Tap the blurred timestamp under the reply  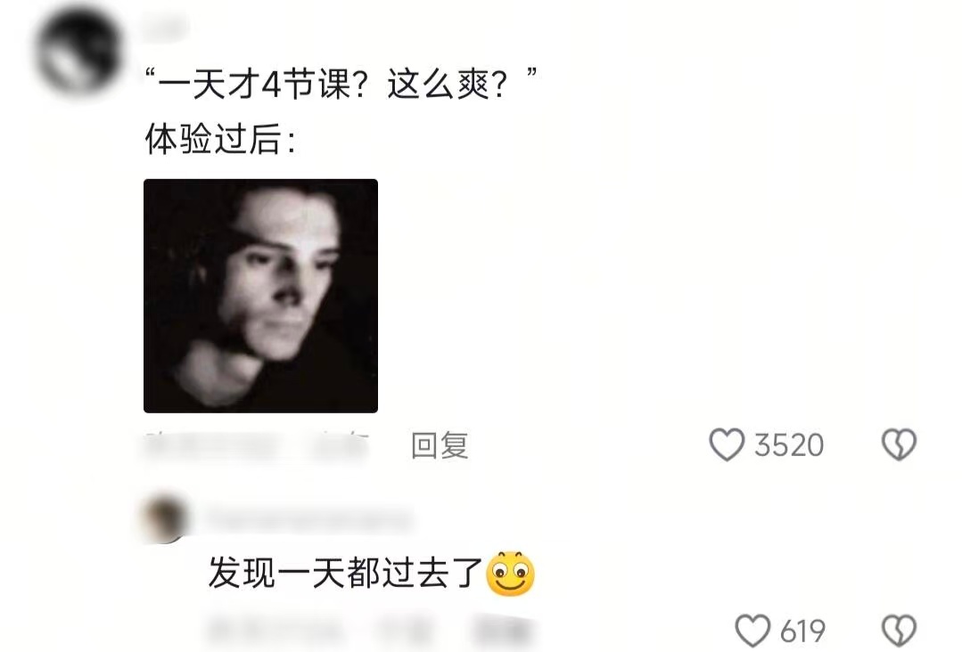click(x=275, y=630)
